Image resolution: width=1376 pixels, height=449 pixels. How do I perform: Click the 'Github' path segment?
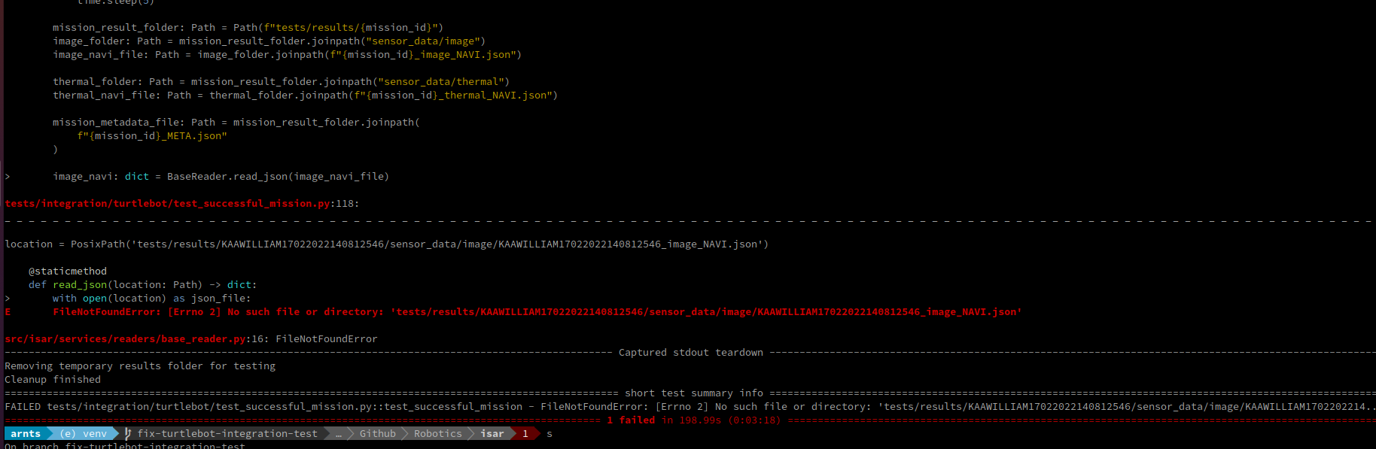click(x=377, y=434)
